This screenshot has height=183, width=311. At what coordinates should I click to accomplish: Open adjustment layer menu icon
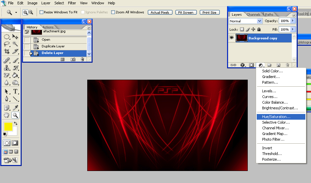(x=261, y=65)
